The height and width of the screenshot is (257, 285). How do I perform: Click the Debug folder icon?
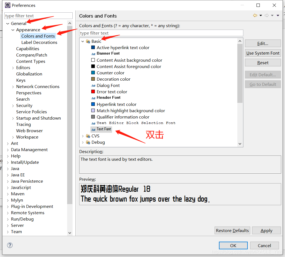pyautogui.click(x=88, y=142)
